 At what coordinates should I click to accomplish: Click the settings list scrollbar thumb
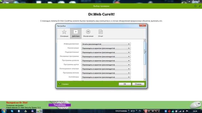145,53
